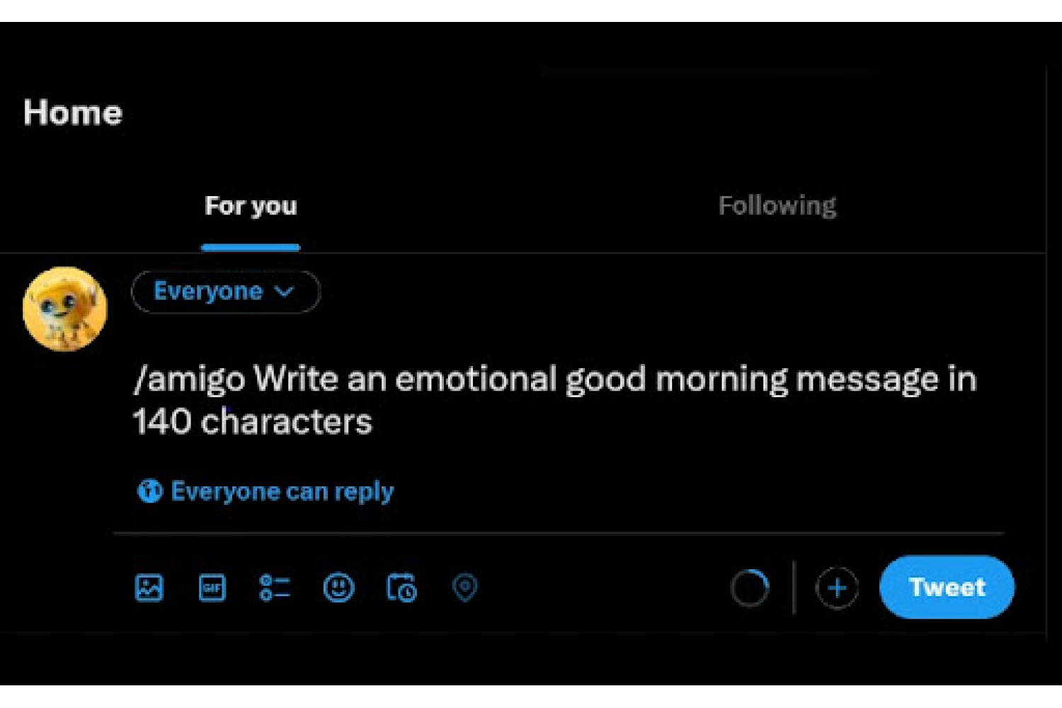This screenshot has height=708, width=1062.
Task: Click the globe icon beside Everyone can reply
Action: point(149,491)
